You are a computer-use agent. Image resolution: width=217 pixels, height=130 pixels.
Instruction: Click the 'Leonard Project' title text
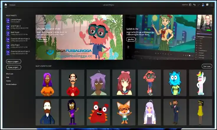[109, 5]
